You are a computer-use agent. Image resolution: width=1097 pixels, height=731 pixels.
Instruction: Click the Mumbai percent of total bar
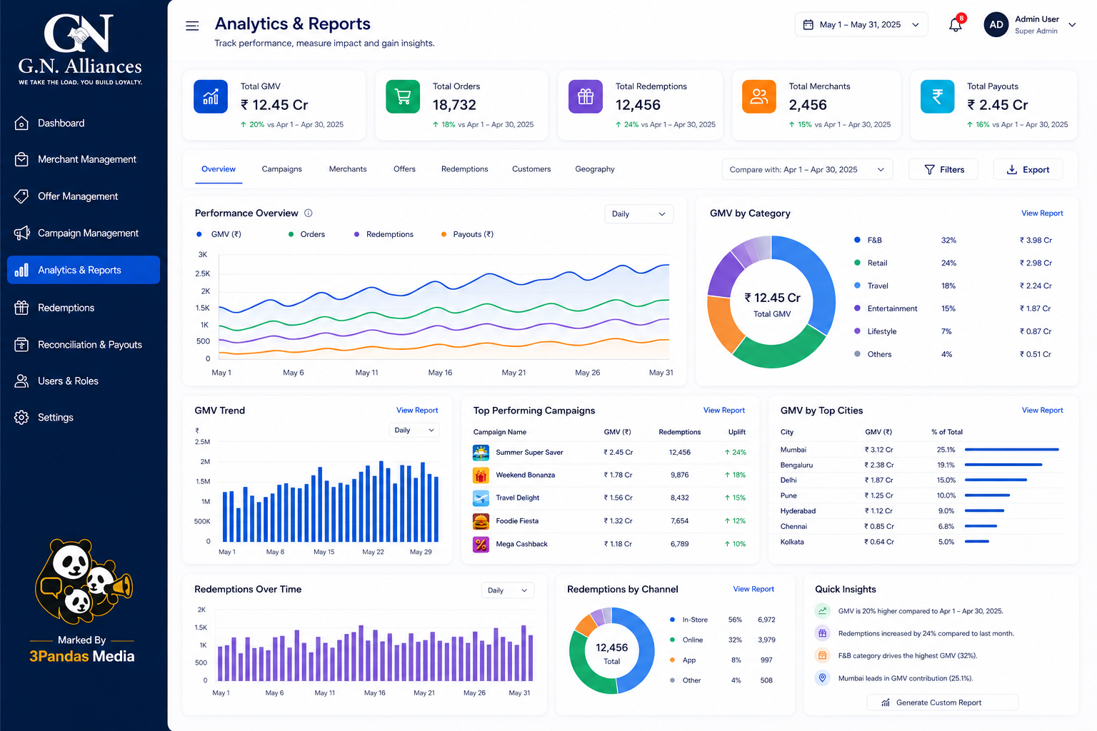[1011, 450]
